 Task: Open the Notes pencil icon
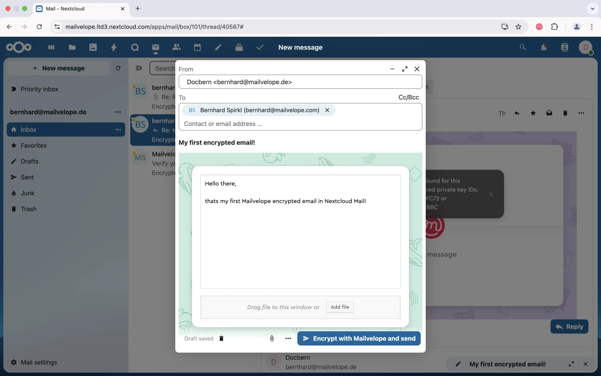[x=218, y=47]
